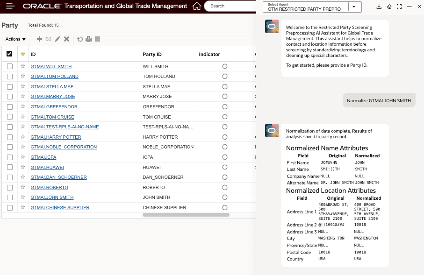424x275 pixels.
Task: Favorite the GTMAI.ICPA row star
Action: [x=23, y=157]
